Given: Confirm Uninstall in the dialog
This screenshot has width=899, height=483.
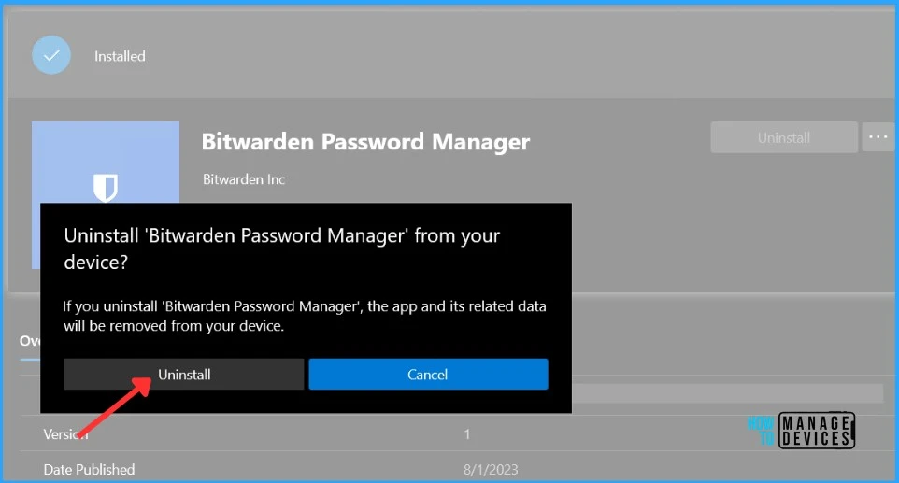Looking at the screenshot, I should (x=183, y=374).
